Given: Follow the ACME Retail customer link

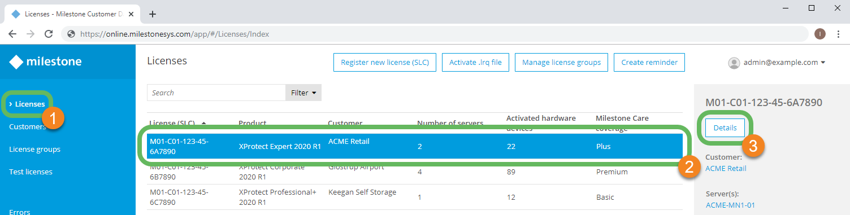Looking at the screenshot, I should tap(726, 168).
